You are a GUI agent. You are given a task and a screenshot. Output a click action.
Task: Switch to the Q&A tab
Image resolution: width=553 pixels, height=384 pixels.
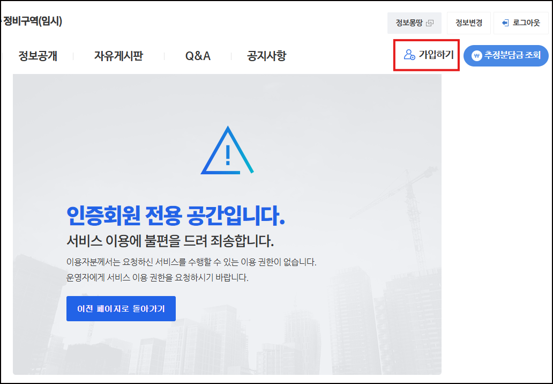(x=197, y=56)
